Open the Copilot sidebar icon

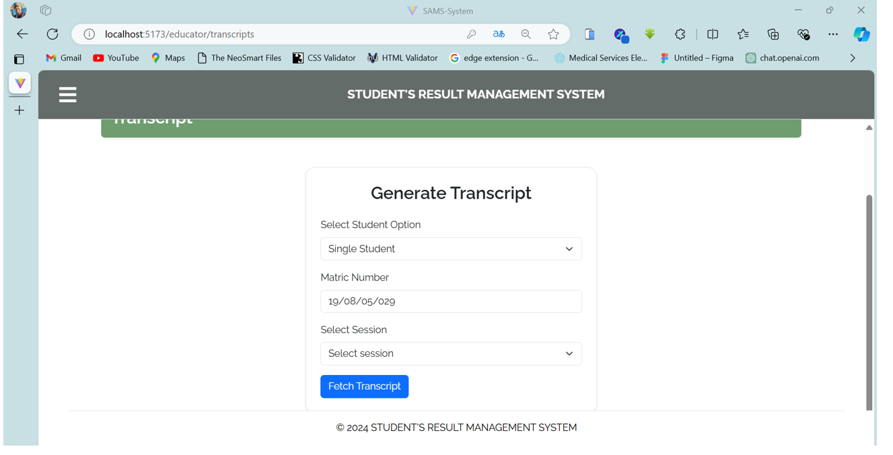861,34
